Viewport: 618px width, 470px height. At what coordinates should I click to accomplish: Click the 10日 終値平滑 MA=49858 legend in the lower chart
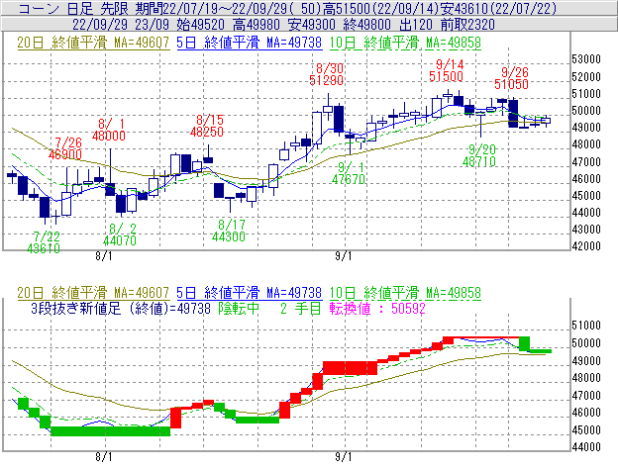point(405,293)
